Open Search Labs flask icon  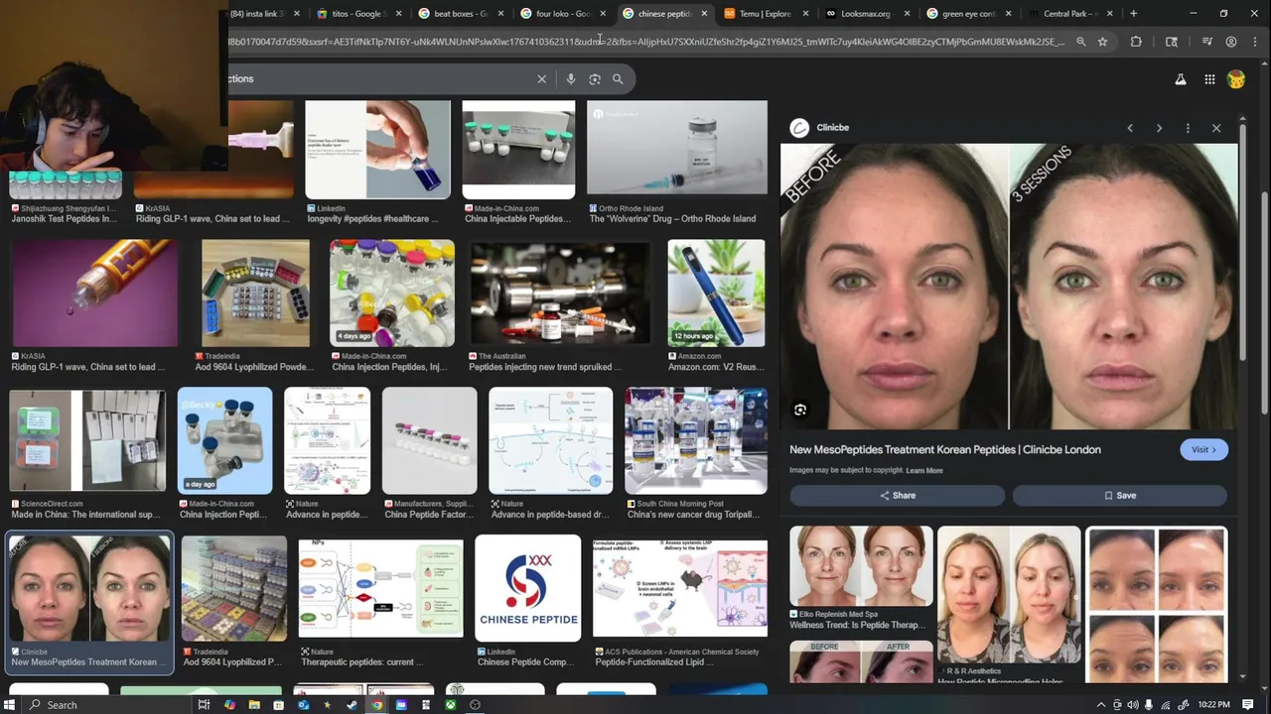1181,79
